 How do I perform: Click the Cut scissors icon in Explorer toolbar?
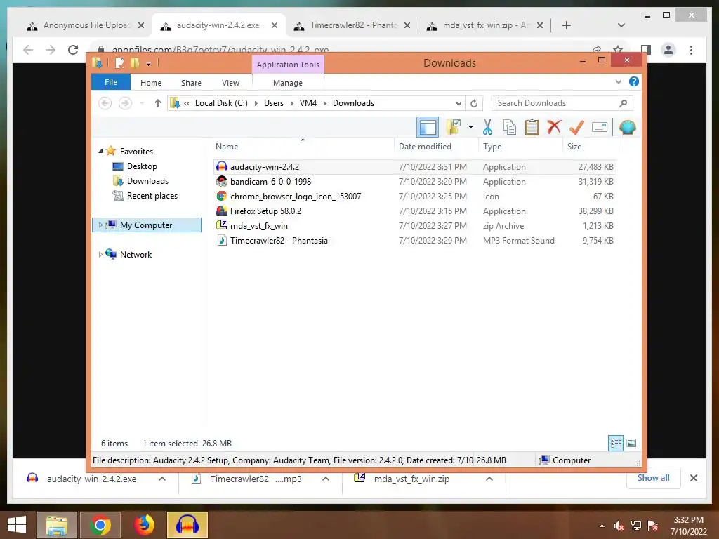pos(487,128)
